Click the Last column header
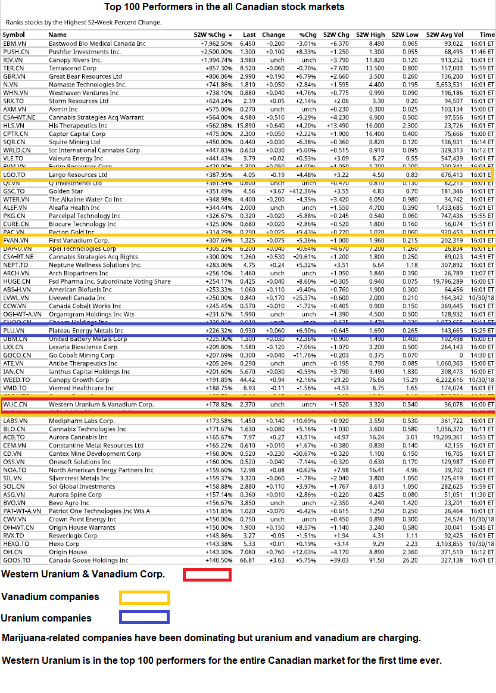 [249, 35]
